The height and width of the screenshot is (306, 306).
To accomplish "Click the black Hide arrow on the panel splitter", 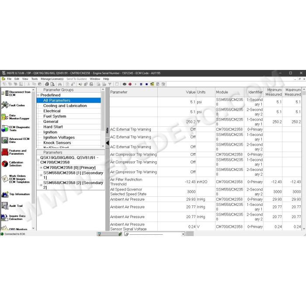I will point(108,143).
